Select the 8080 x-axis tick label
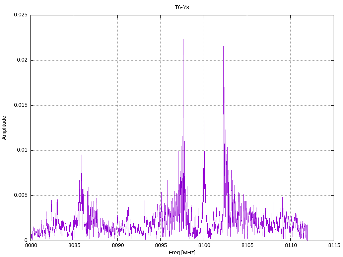The height and width of the screenshot is (257, 343). pos(31,245)
